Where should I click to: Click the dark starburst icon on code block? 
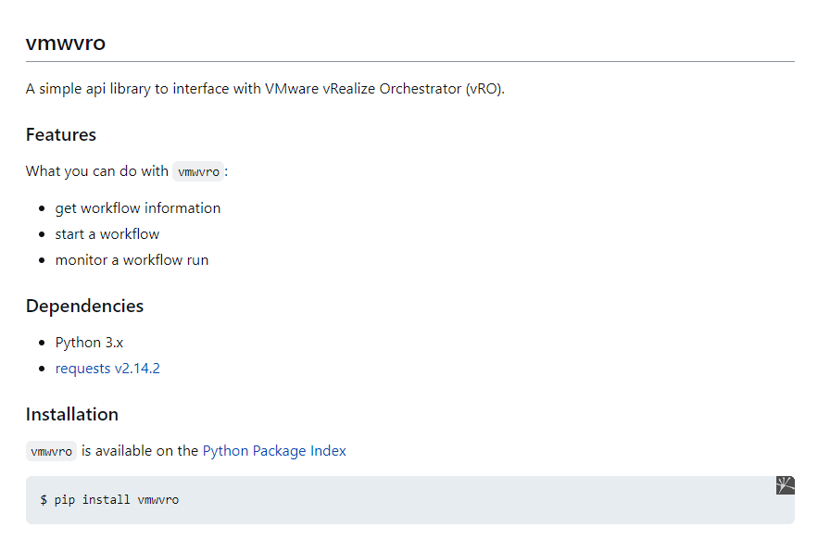pyautogui.click(x=785, y=485)
